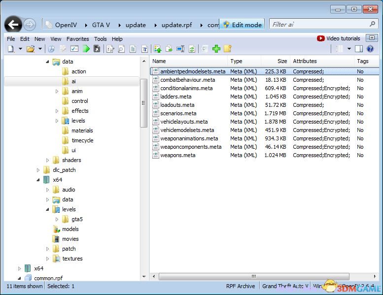Open the Favorites menu
383x295 pixels.
[78, 39]
